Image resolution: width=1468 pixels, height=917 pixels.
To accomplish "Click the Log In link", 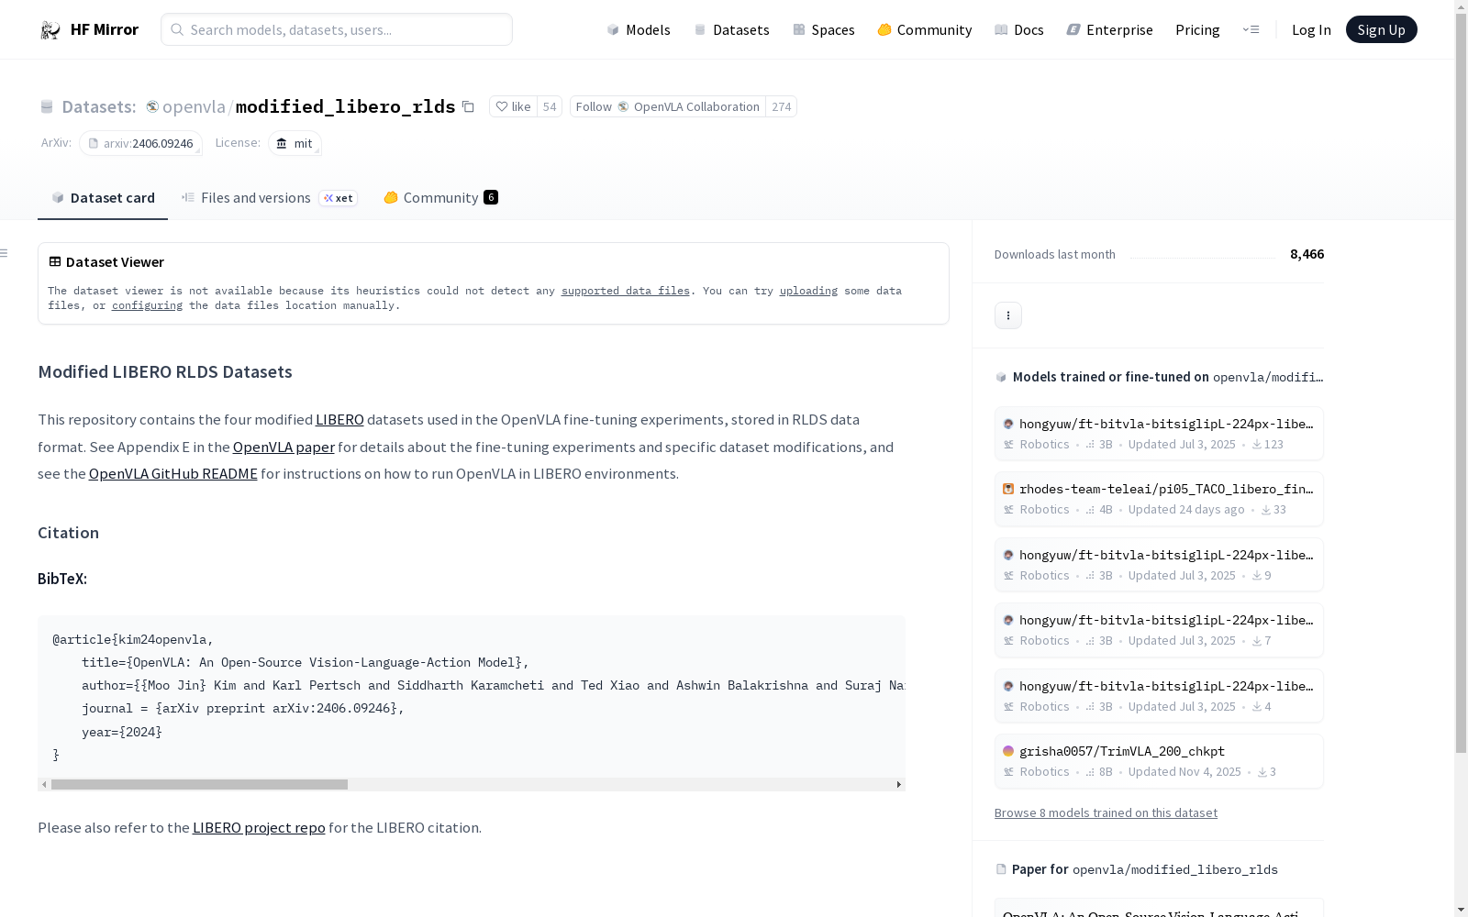I will pos(1311,29).
